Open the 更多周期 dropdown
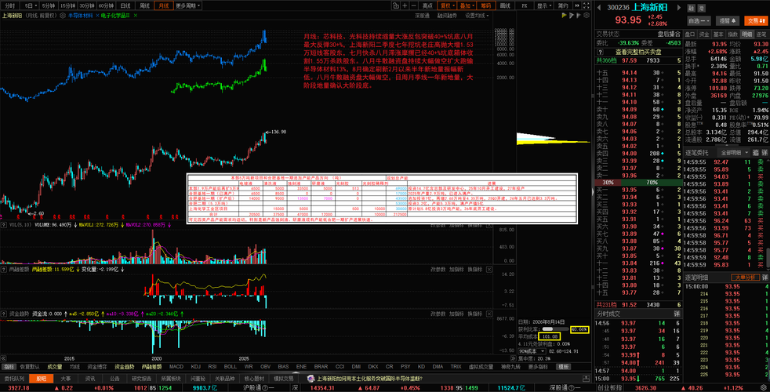Viewport: 770px width, 392px height. 188,6
